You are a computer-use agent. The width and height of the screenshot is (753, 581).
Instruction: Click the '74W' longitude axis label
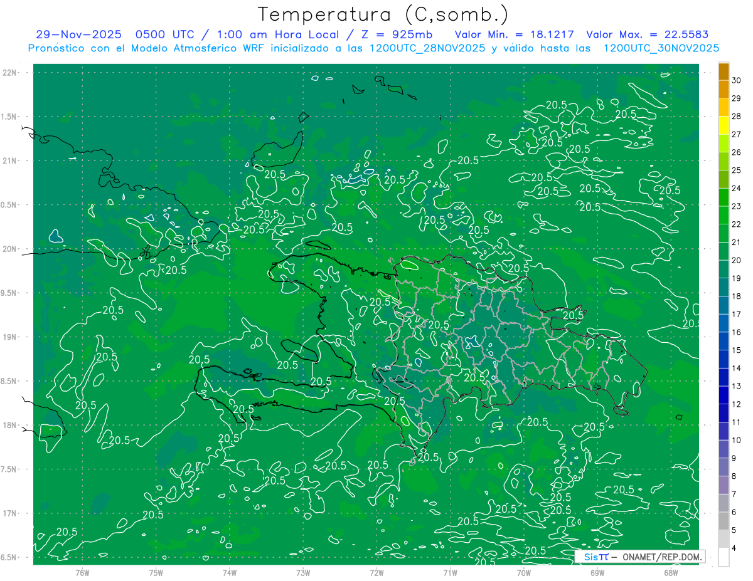(x=230, y=572)
